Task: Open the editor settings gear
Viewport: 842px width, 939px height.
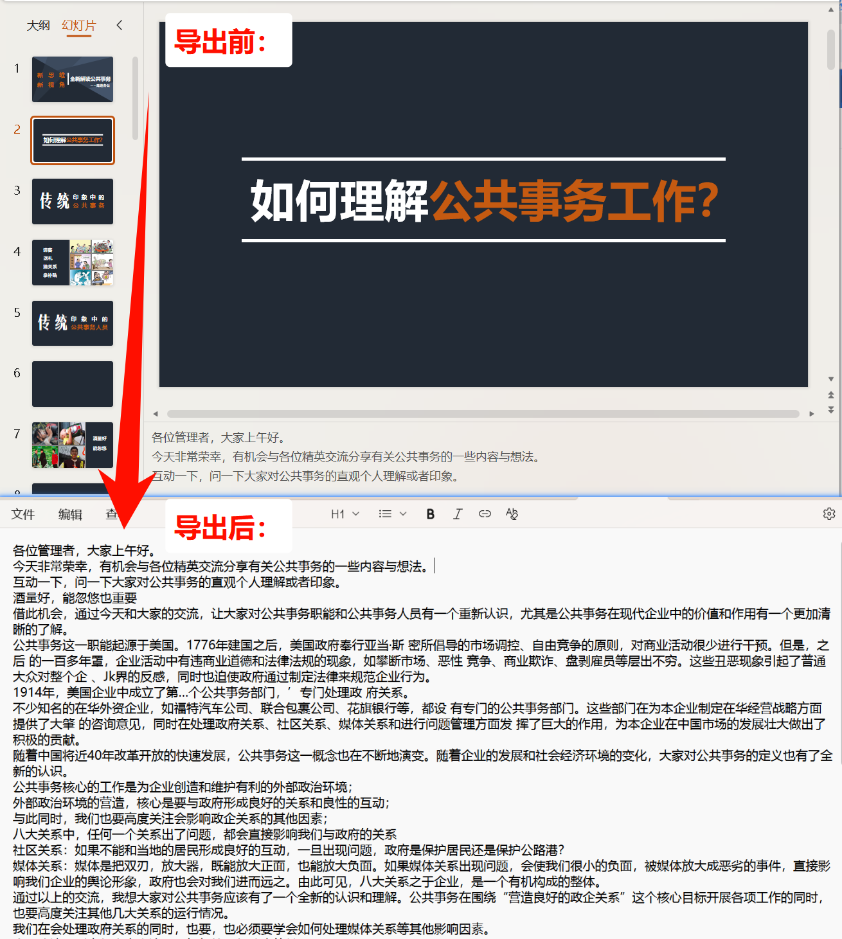Action: (829, 514)
